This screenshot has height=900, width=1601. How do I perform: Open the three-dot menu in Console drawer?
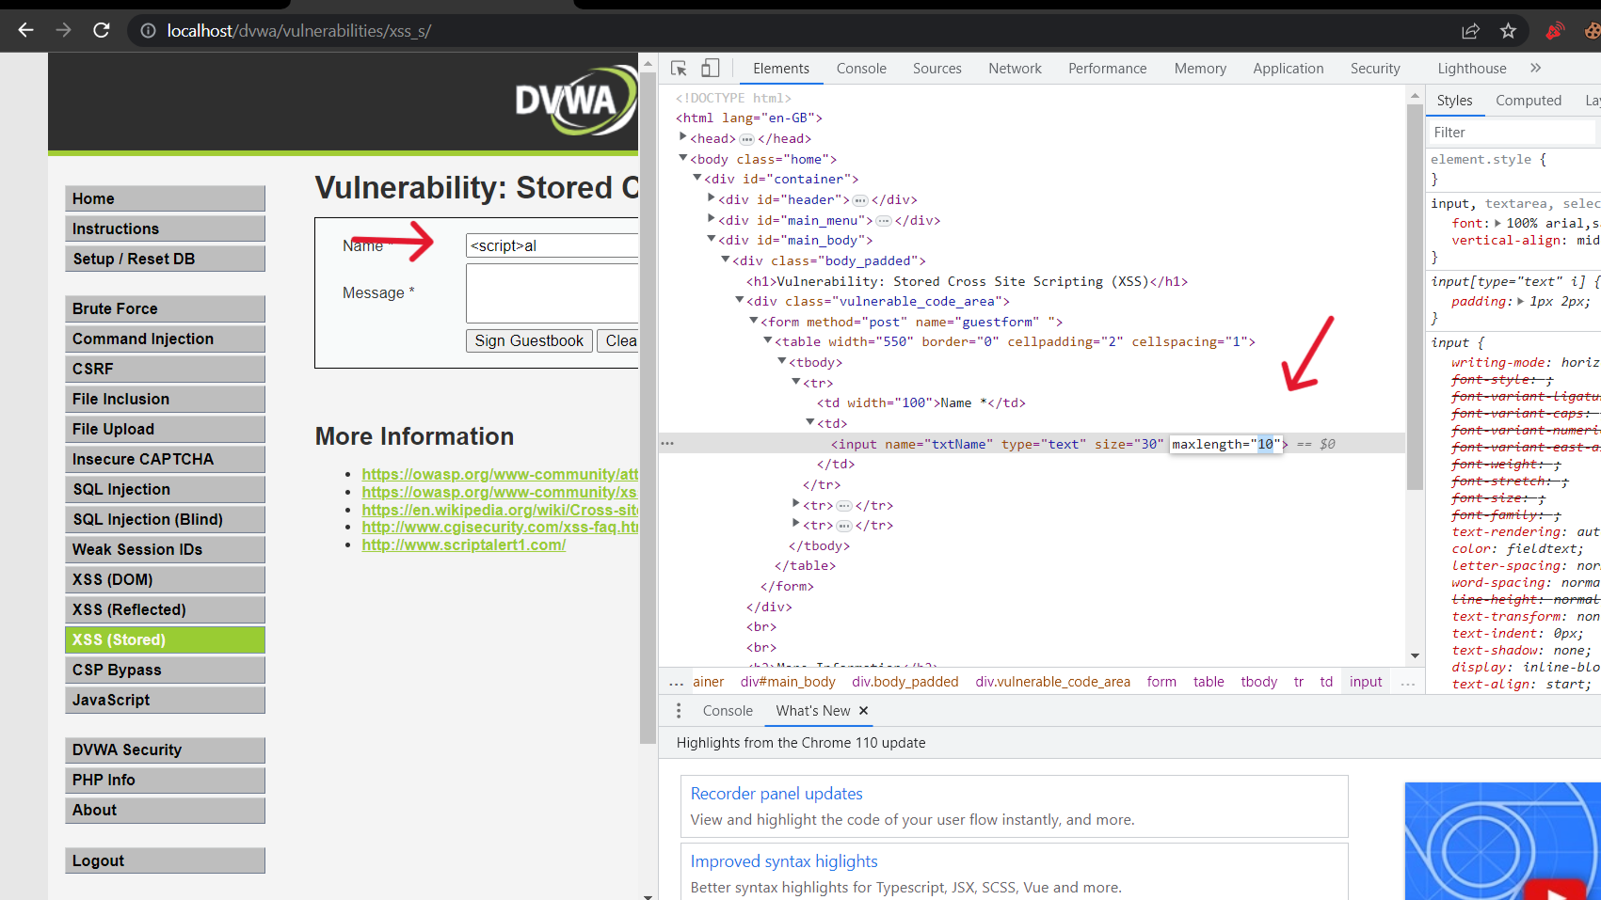click(679, 711)
